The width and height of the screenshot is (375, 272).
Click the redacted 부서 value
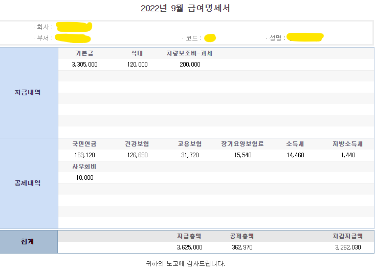[x=73, y=38]
